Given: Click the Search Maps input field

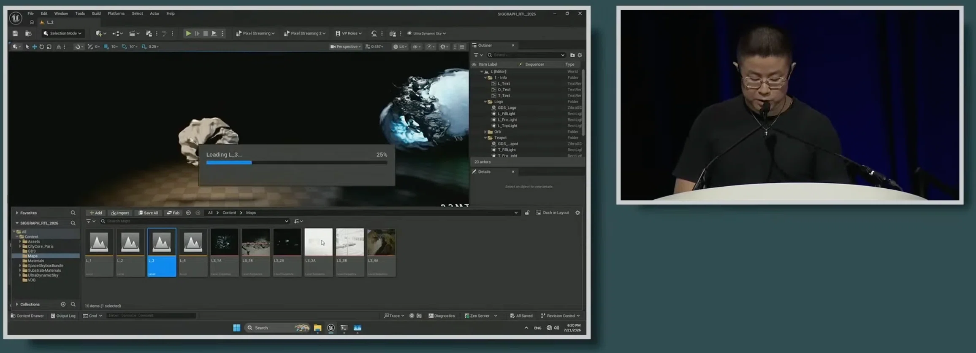Looking at the screenshot, I should coord(194,221).
